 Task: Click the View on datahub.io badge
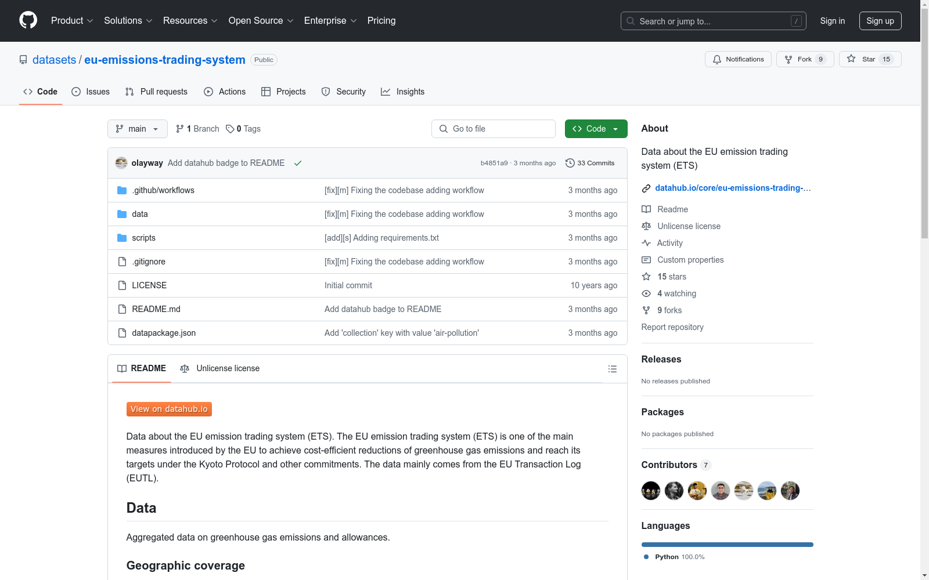169,409
